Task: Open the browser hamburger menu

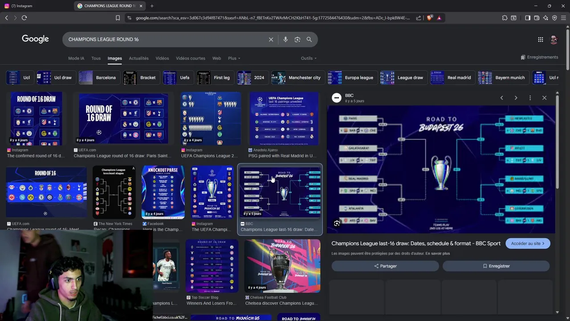Action: [563, 18]
